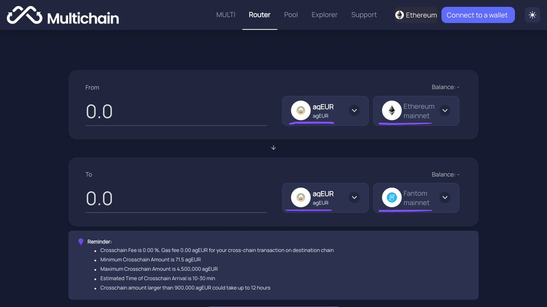Toggle light theme sun icon

click(532, 15)
